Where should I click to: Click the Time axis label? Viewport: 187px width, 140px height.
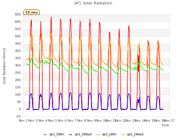click(x=165, y=125)
